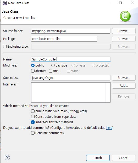
Task: Uncheck Inherited abstract methods checkbox
Action: [x=33, y=122]
